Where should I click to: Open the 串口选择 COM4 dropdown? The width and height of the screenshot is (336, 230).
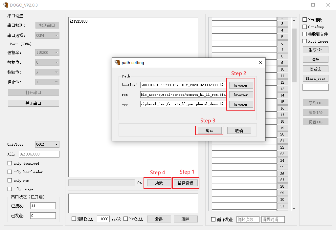(47, 35)
